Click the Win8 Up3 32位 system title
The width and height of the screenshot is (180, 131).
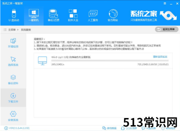pos(71,57)
